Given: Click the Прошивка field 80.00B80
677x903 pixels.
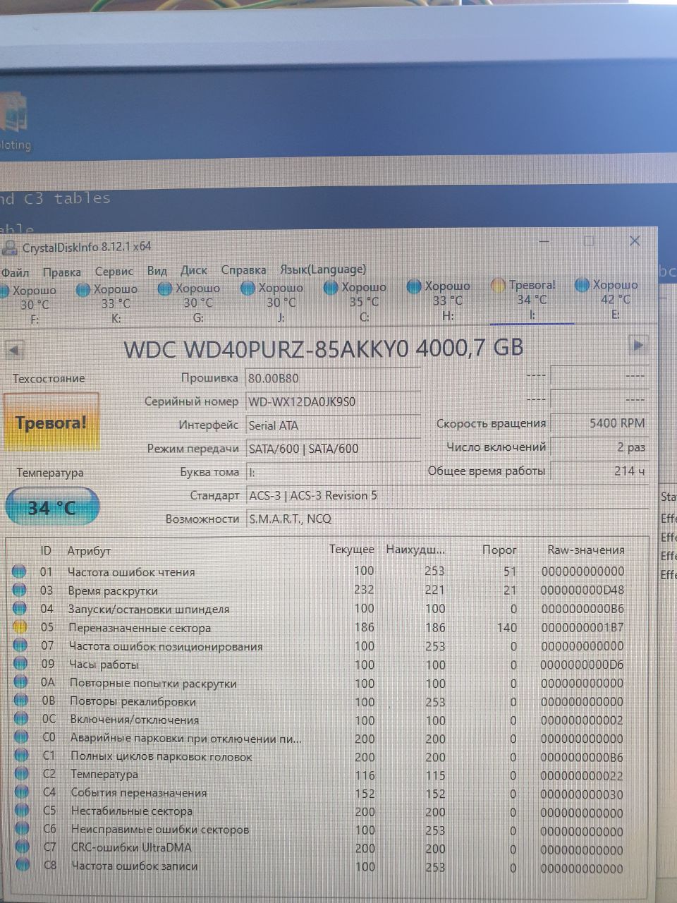Looking at the screenshot, I should (x=333, y=377).
